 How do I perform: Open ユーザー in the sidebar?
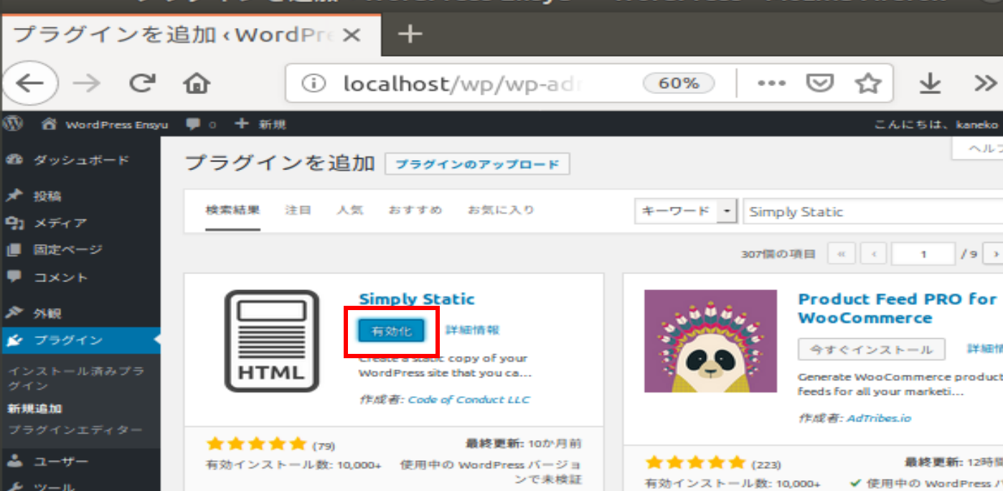click(x=80, y=461)
